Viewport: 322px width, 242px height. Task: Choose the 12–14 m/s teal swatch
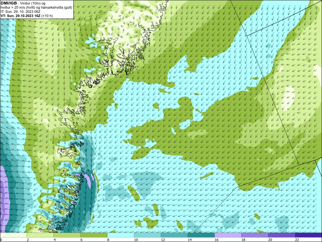click(x=174, y=235)
